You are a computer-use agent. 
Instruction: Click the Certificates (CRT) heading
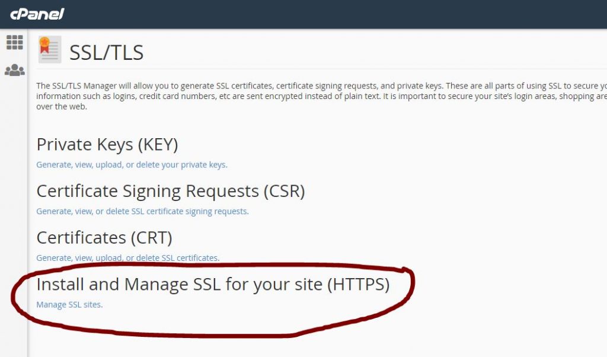coord(104,237)
